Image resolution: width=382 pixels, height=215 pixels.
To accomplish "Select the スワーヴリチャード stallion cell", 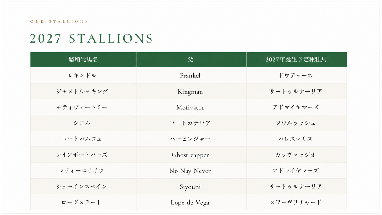I will [x=296, y=202].
